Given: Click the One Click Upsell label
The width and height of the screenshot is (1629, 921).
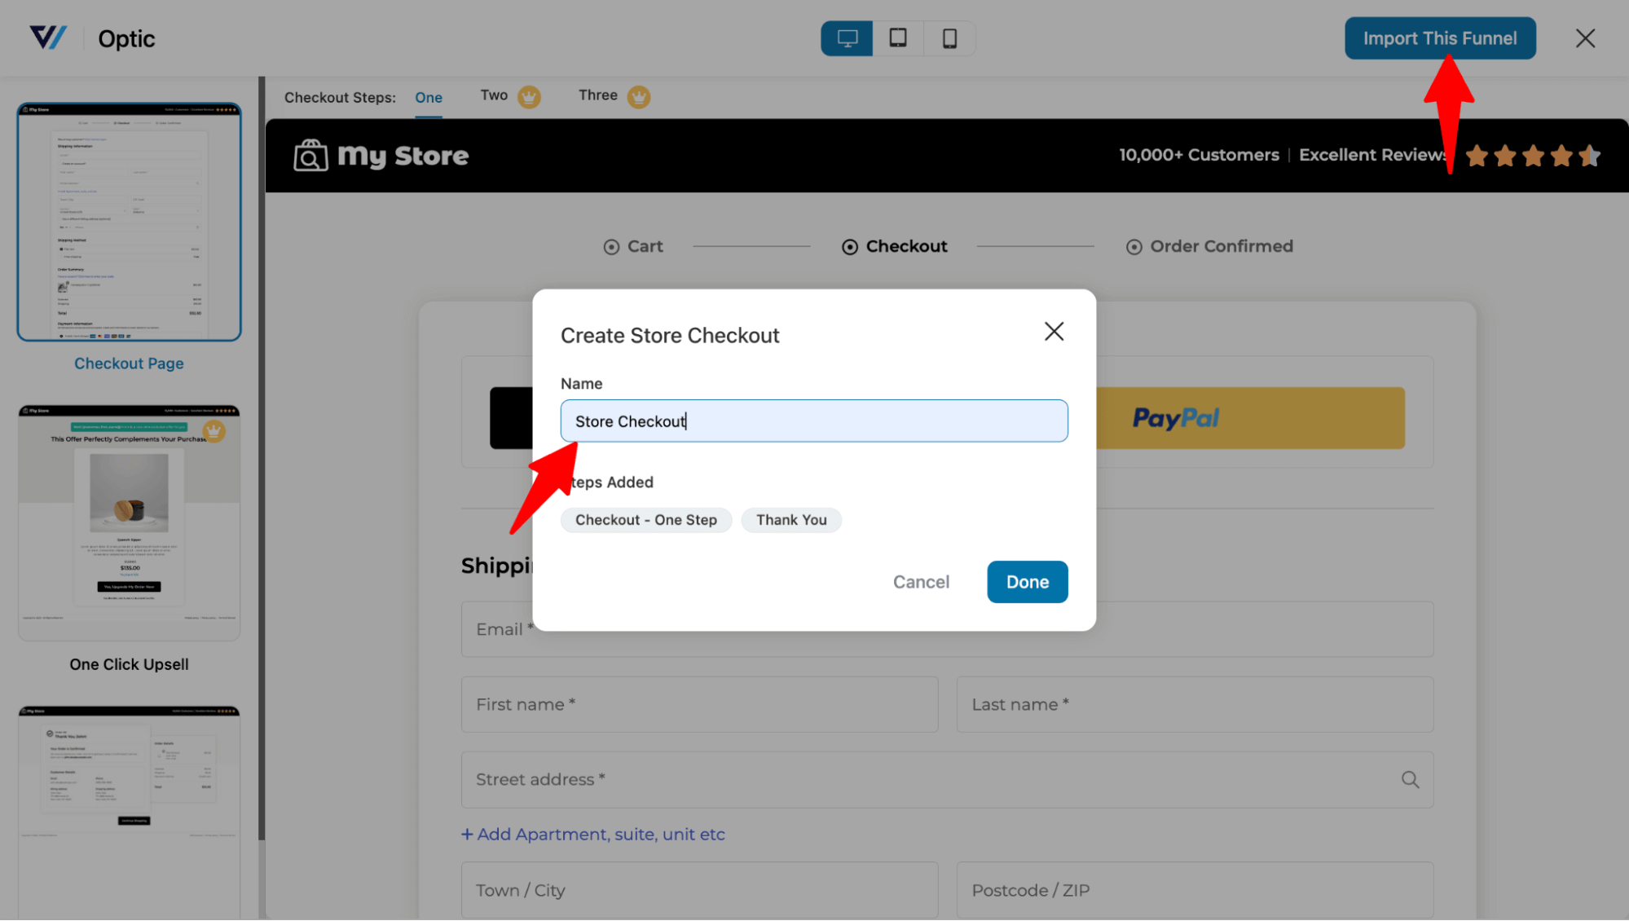Looking at the screenshot, I should pos(129,664).
